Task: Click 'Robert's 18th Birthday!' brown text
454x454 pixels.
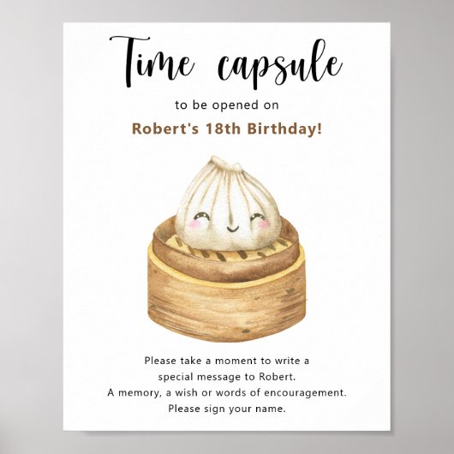Action: pyautogui.click(x=227, y=128)
